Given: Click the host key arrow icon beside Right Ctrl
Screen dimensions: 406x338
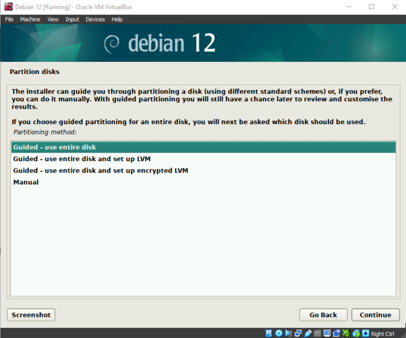Looking at the screenshot, I should [365, 333].
